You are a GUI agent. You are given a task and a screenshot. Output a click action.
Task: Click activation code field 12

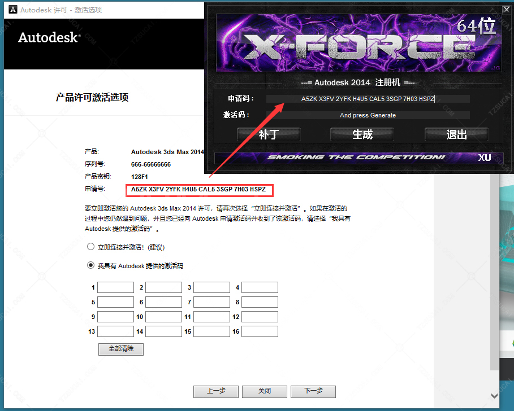click(260, 317)
